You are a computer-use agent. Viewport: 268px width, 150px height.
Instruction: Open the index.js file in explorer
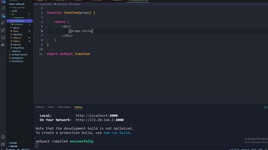(x=16, y=41)
